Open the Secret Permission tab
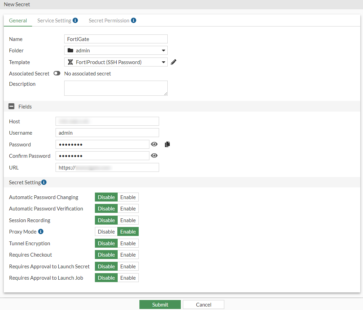363x310 pixels. 109,20
